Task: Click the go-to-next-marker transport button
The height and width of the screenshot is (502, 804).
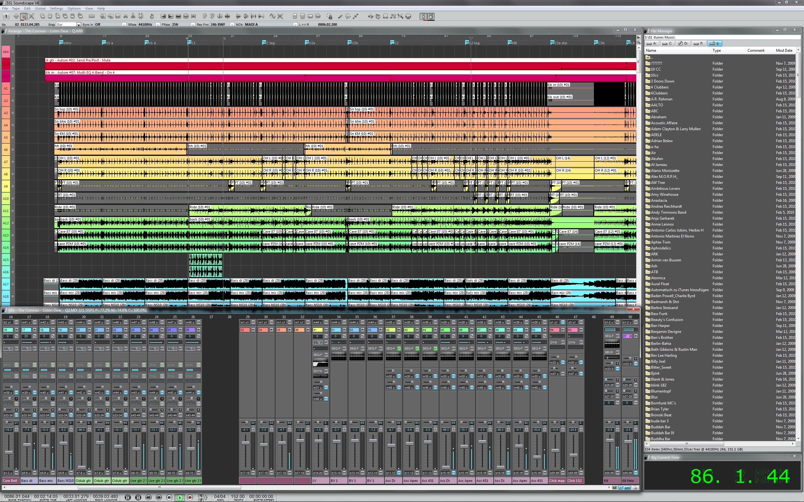Action: (x=138, y=497)
